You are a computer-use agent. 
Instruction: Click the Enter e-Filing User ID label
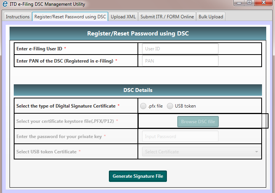pyautogui.click(x=40, y=49)
